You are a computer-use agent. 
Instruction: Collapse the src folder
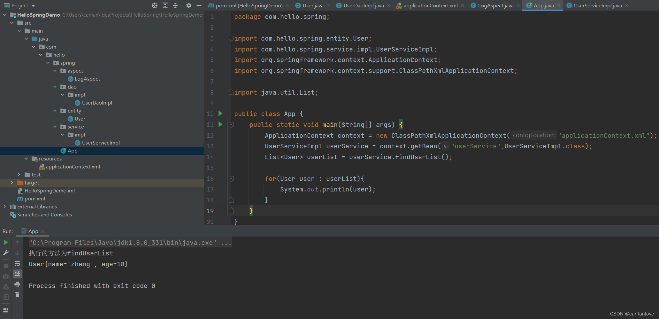[12, 23]
